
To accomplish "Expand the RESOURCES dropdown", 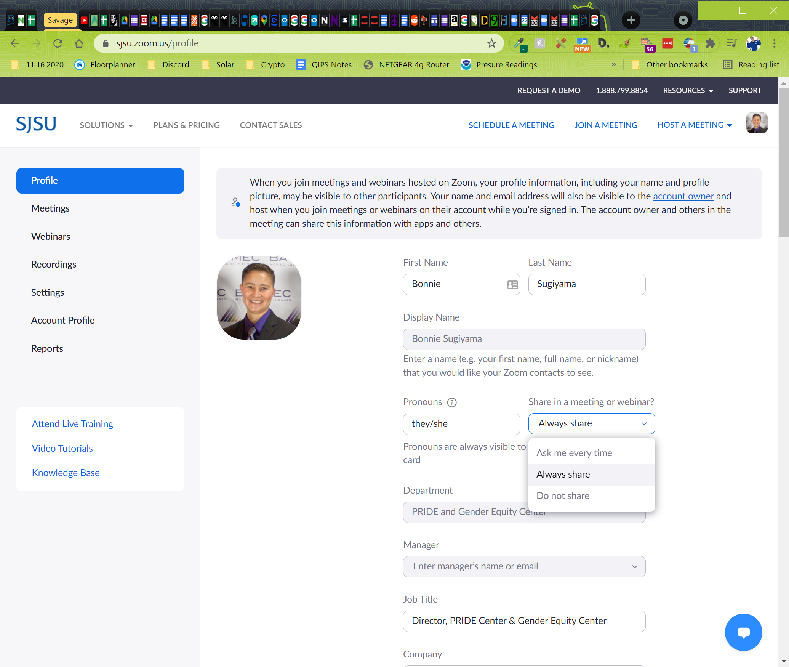I will tap(688, 90).
